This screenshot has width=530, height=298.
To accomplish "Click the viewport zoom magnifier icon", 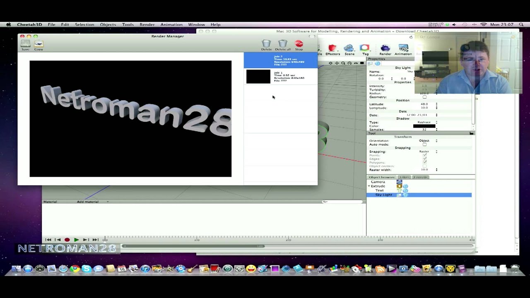I will point(343,63).
